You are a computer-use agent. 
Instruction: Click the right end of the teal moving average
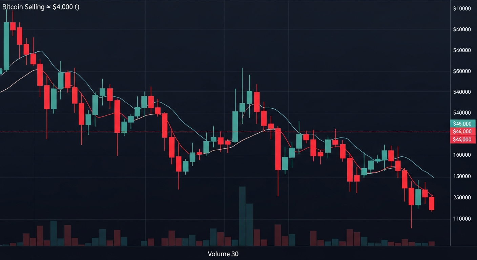(x=433, y=177)
